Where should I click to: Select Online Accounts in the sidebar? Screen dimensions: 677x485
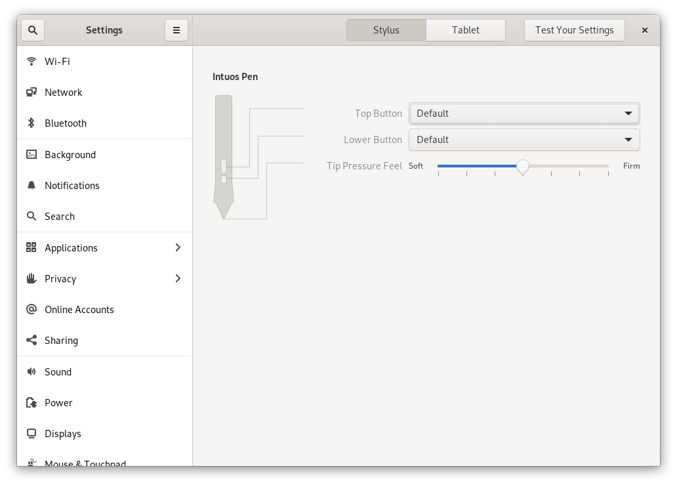(104, 310)
